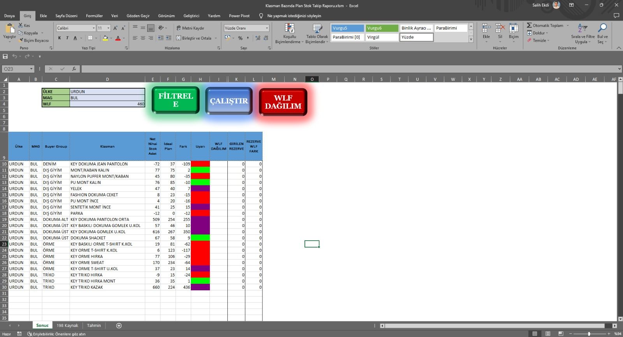Open the Formüller ribbon tab
Image resolution: width=623 pixels, height=337 pixels.
pyautogui.click(x=94, y=16)
